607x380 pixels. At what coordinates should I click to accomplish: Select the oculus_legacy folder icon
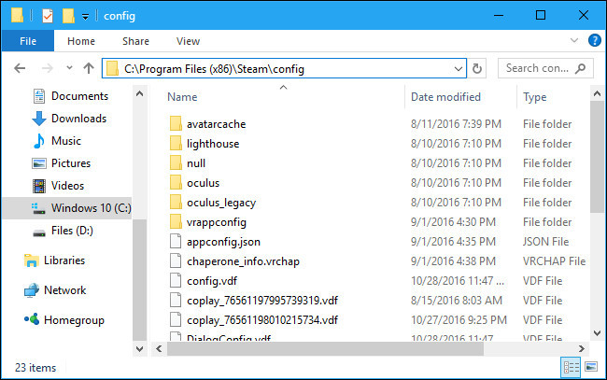(176, 203)
